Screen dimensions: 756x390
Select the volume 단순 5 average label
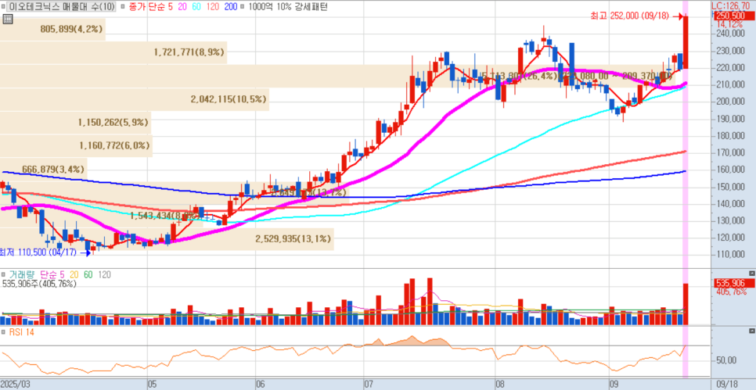pos(52,274)
